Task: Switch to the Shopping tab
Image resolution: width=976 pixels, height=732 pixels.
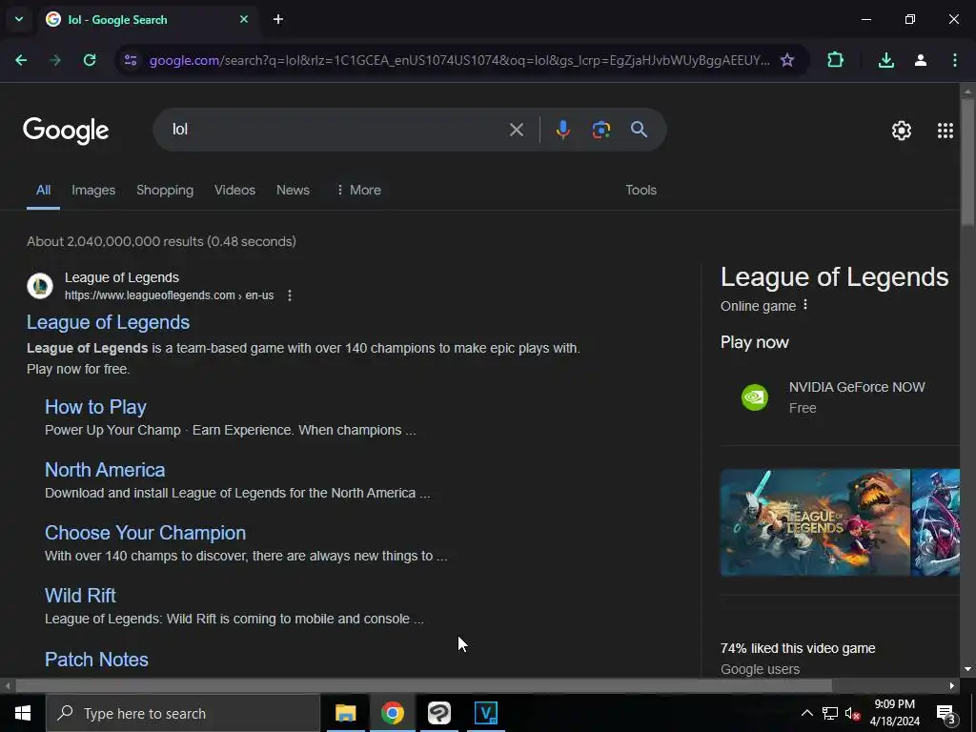Action: tap(165, 190)
